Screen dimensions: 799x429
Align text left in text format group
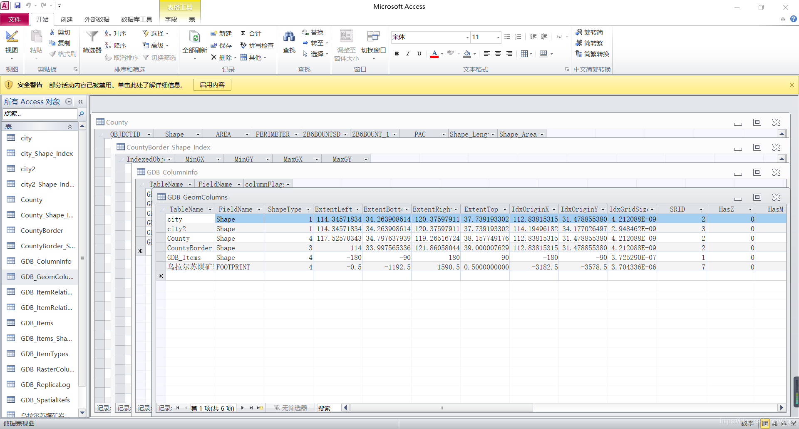(486, 54)
